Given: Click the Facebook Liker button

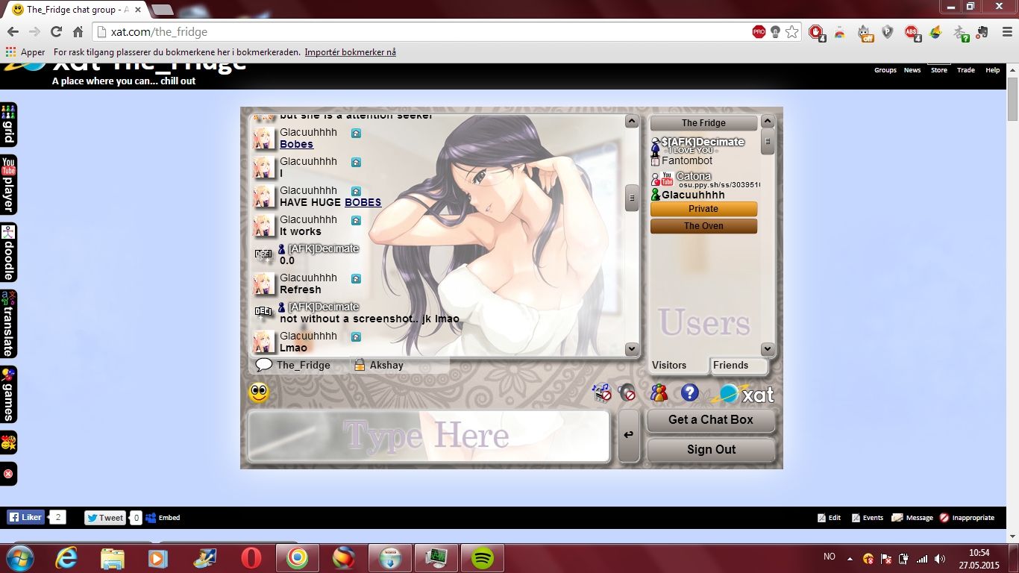Looking at the screenshot, I should (26, 517).
